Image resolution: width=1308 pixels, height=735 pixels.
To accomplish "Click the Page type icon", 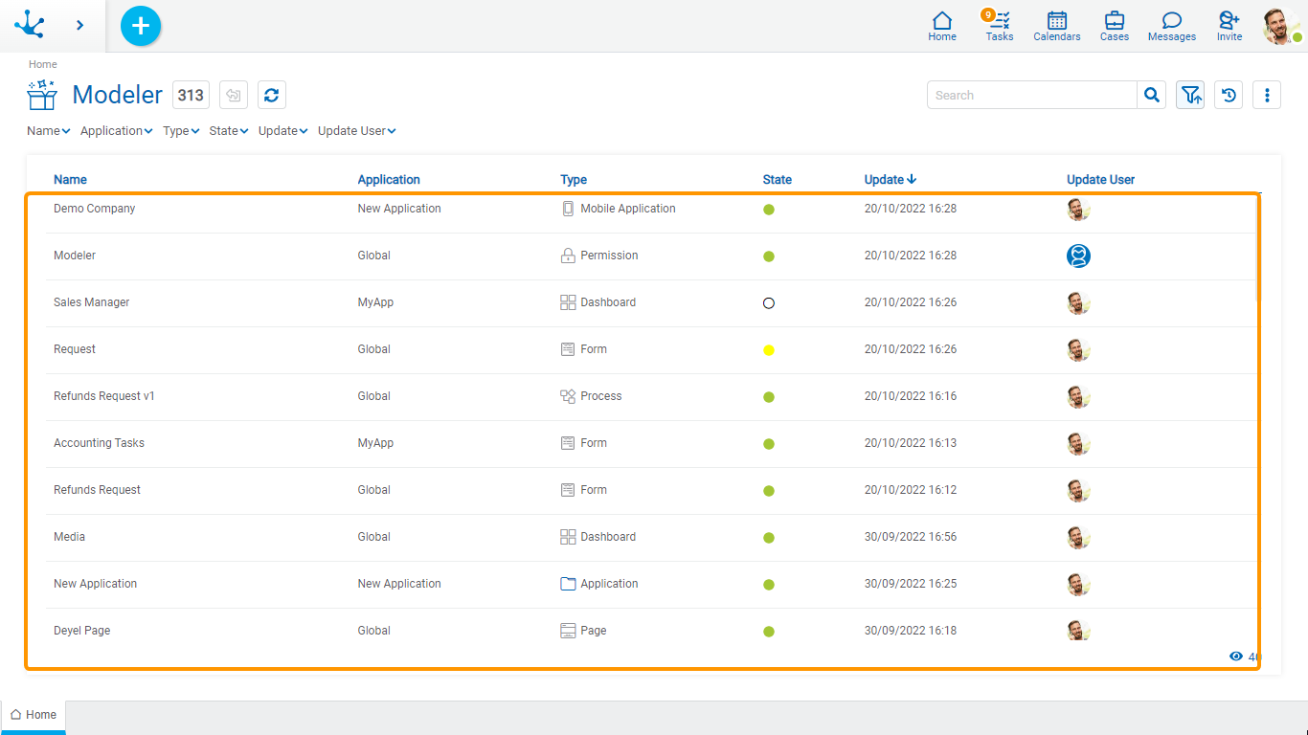I will (x=568, y=631).
